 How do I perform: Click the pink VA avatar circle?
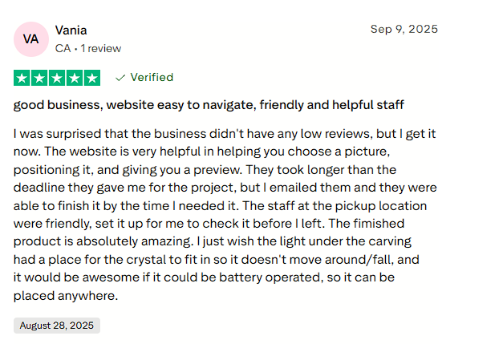point(30,39)
